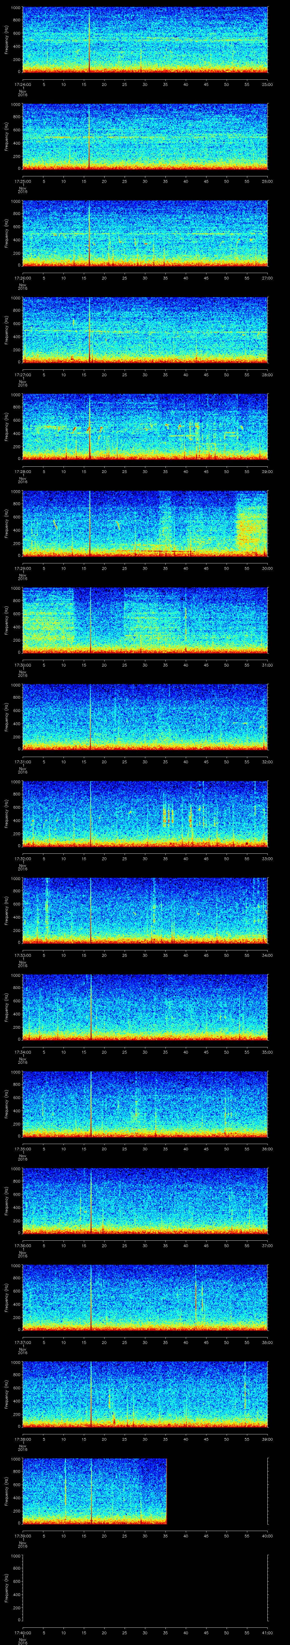The image size is (290, 1645).
Task: Click the 25:00 end label of first panel
Action: tap(267, 84)
